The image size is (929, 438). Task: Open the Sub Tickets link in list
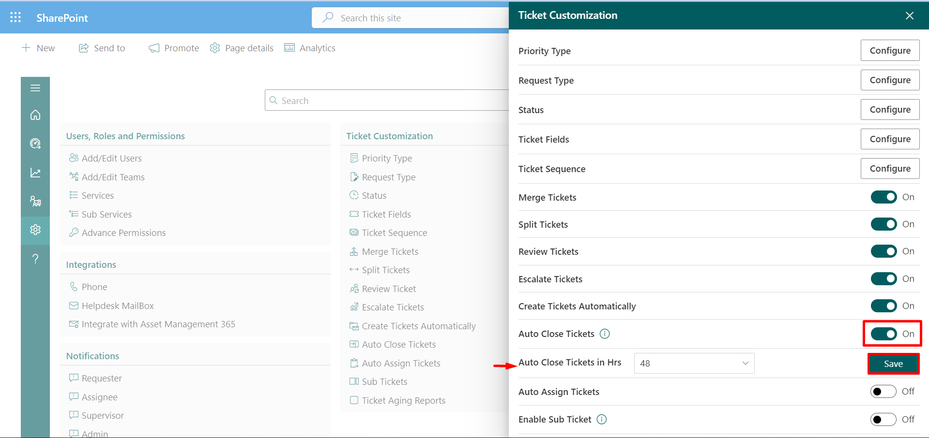[384, 381]
